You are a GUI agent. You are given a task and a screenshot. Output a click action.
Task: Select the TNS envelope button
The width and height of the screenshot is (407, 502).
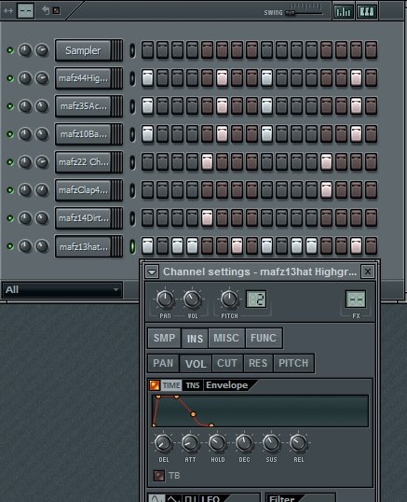coord(193,385)
